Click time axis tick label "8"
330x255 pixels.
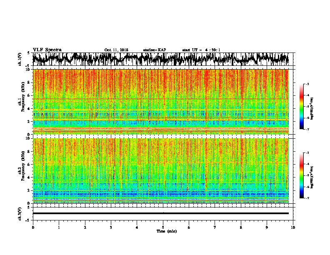point(241,227)
